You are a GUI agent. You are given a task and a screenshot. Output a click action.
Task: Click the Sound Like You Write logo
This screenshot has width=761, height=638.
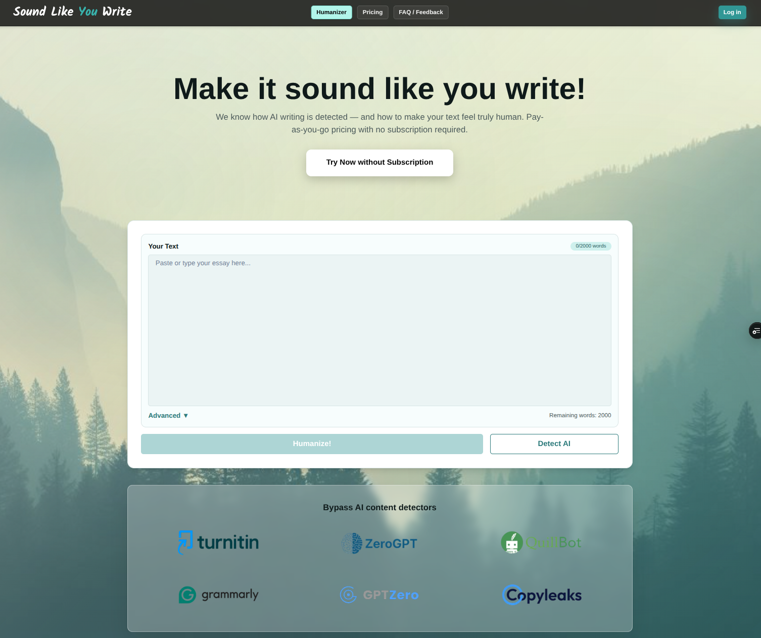[72, 12]
